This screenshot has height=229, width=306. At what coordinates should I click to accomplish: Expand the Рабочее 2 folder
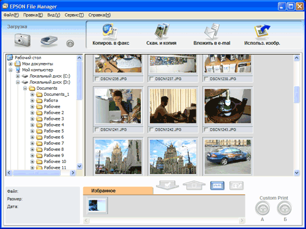click(32, 113)
